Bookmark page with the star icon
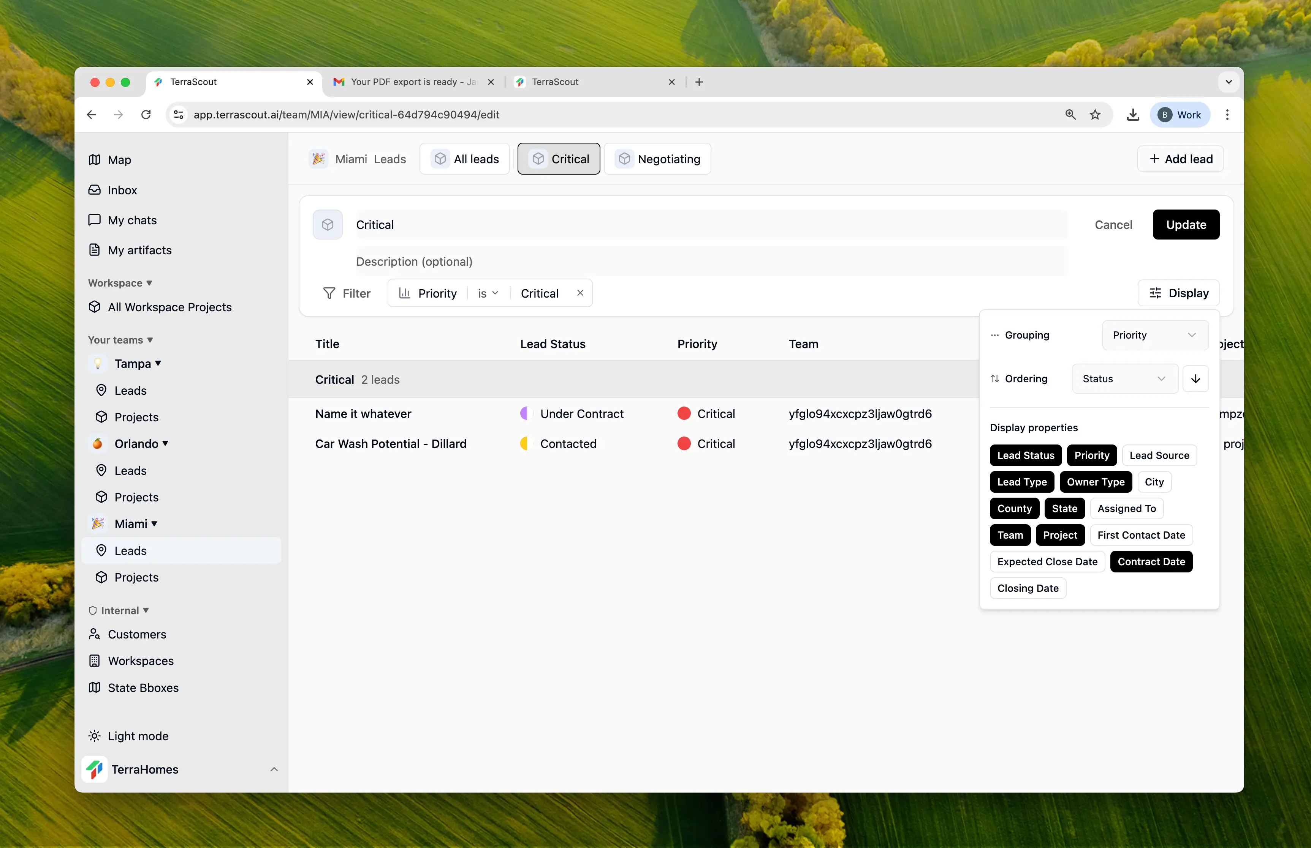Image resolution: width=1311 pixels, height=848 pixels. click(x=1095, y=115)
